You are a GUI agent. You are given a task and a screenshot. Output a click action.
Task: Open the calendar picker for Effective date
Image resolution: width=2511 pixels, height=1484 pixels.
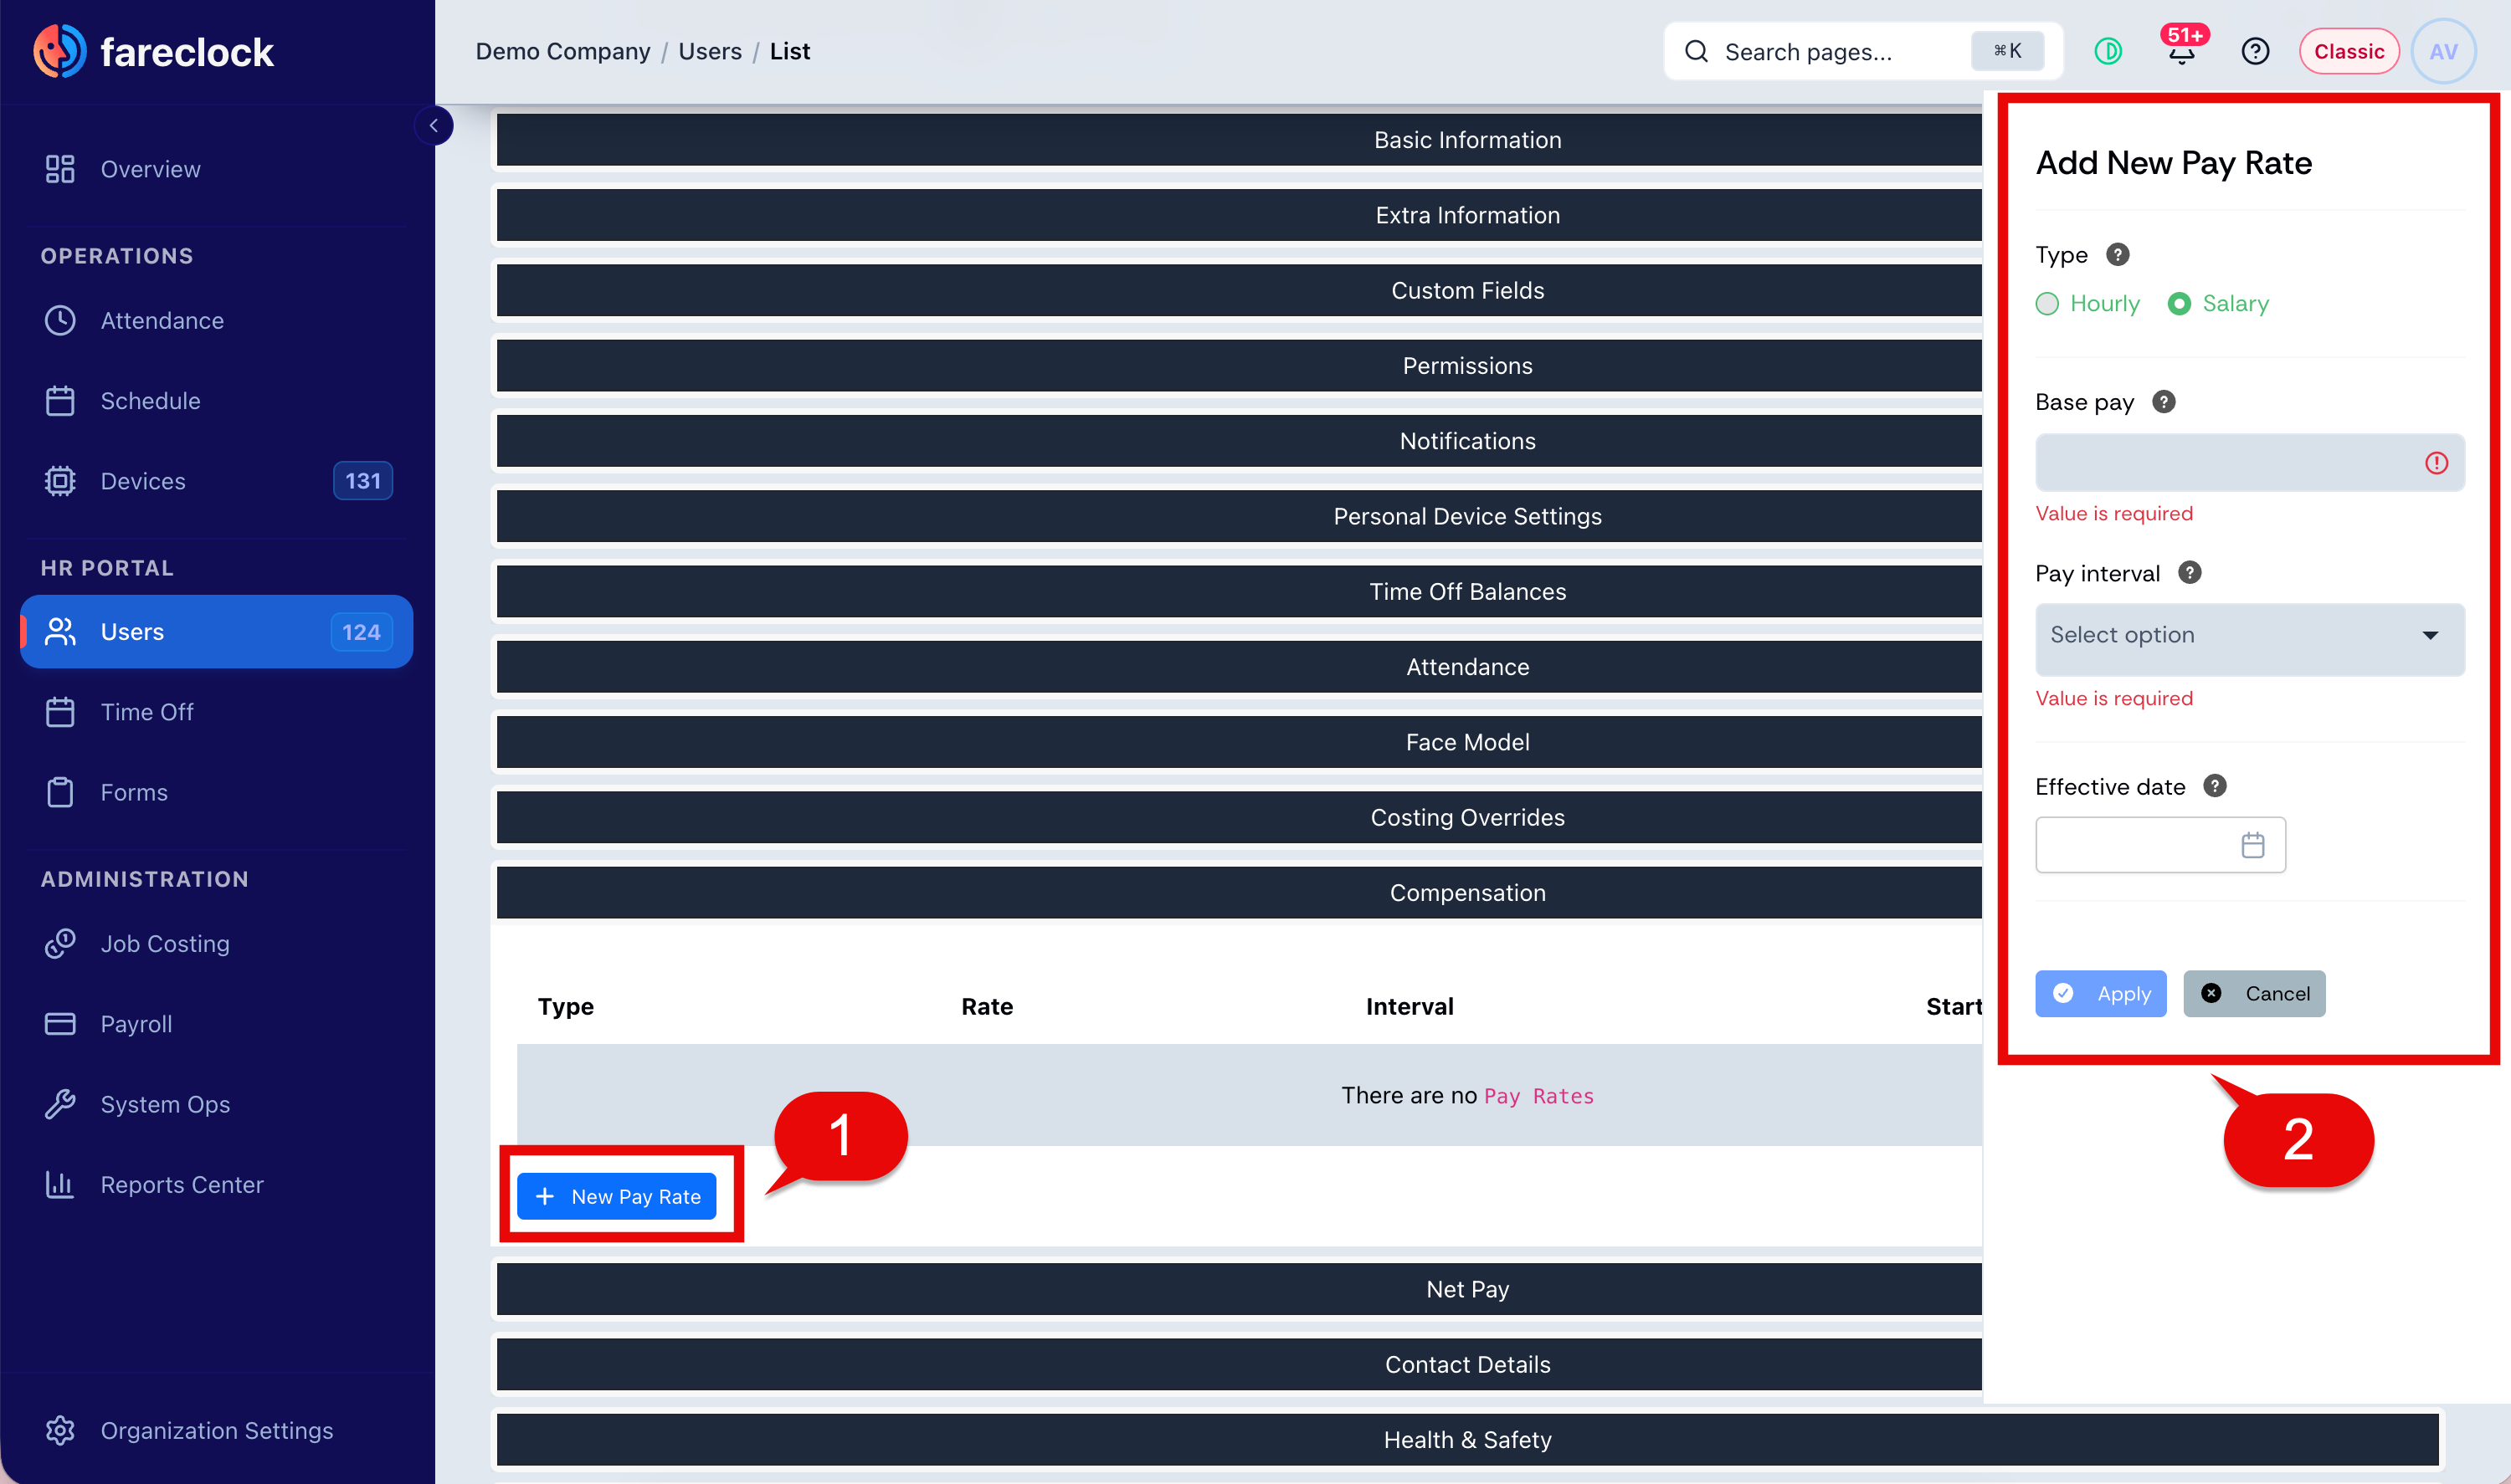click(x=2253, y=845)
